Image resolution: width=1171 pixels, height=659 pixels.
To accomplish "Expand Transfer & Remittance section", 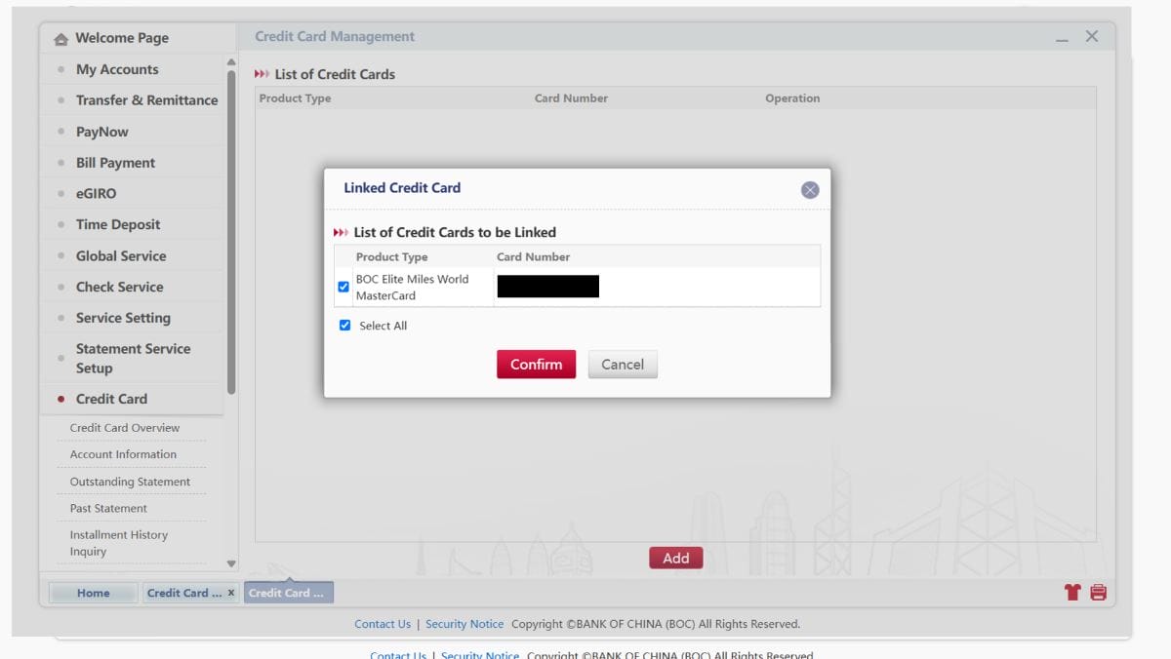I will [146, 100].
